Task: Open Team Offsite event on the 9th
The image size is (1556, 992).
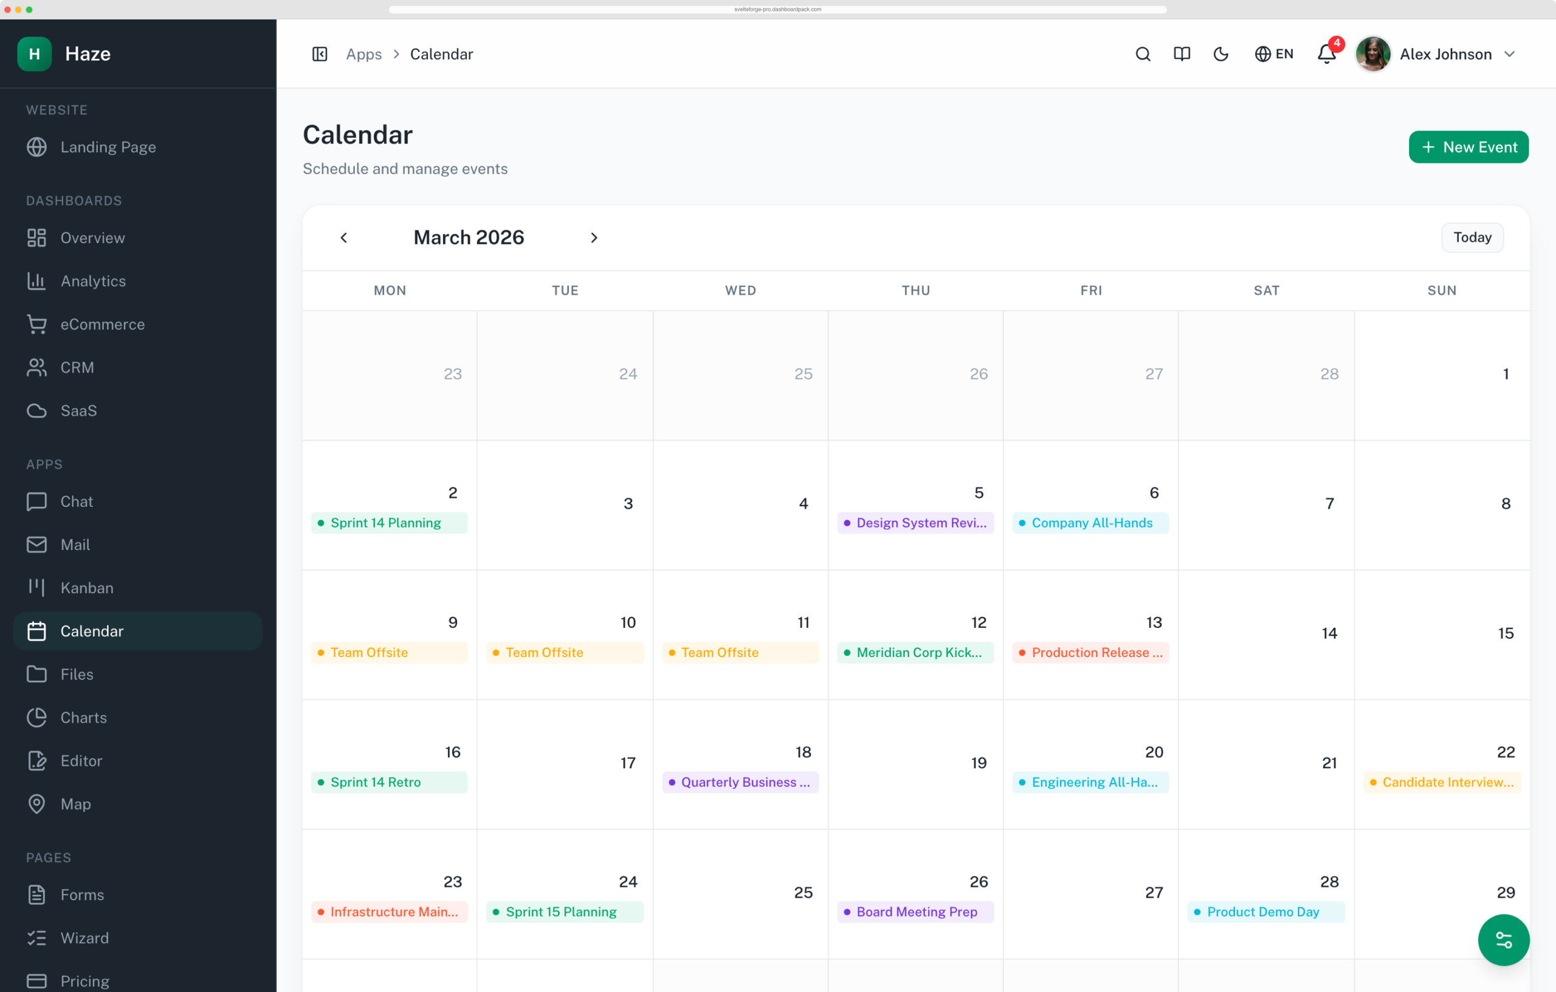Action: click(x=390, y=653)
